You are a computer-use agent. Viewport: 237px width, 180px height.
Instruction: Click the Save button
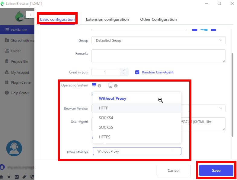[x=216, y=170]
